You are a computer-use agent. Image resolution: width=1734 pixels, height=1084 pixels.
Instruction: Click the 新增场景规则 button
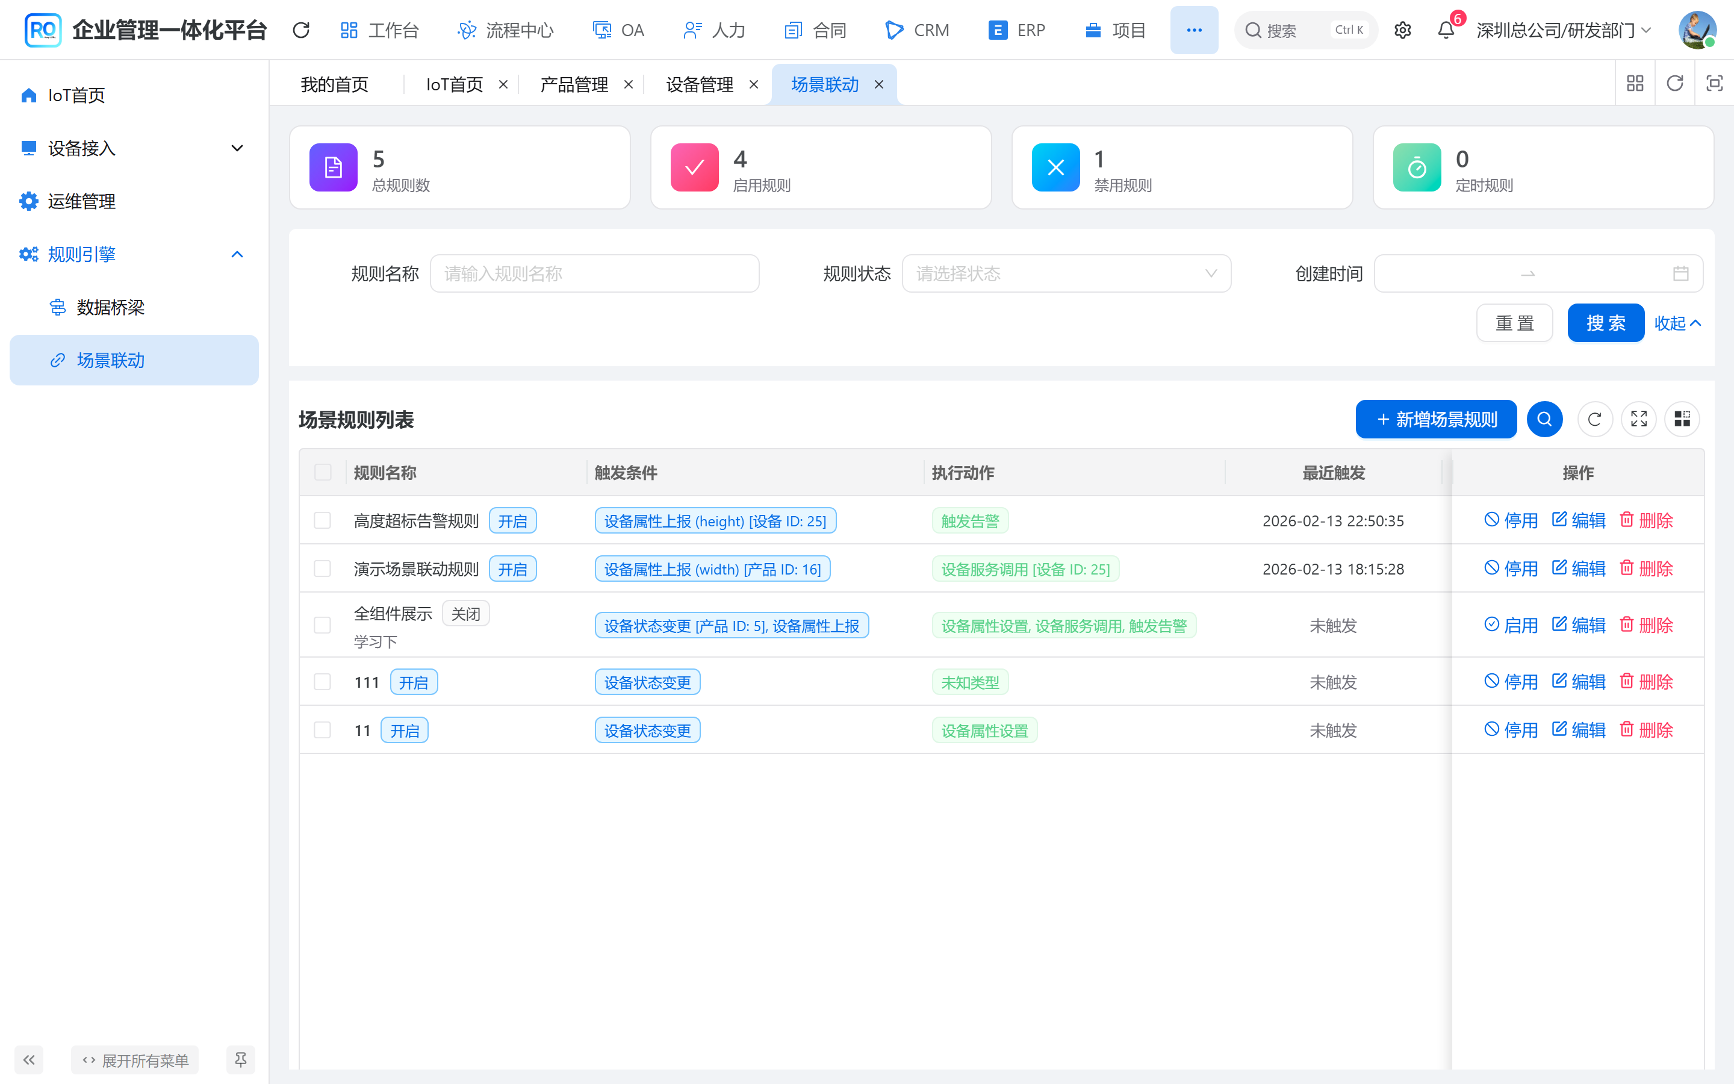[1436, 419]
